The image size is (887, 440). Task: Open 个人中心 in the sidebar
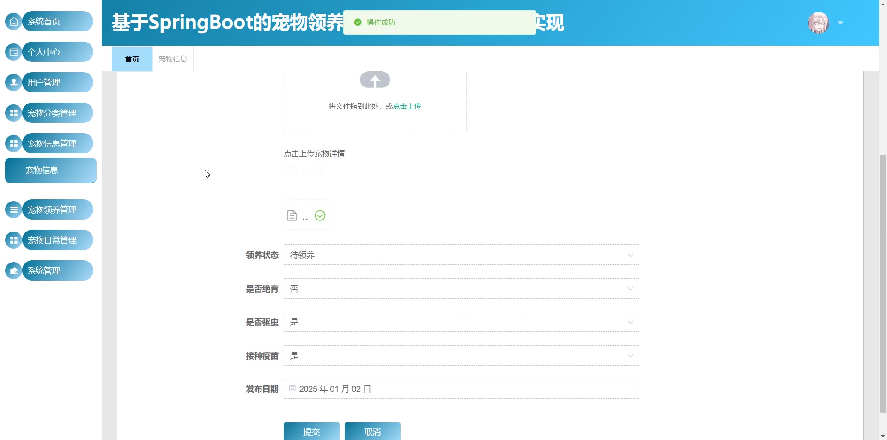57,52
